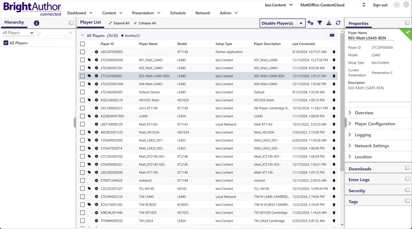Expand the Network Settings section
The image size is (412, 229).
372,146
